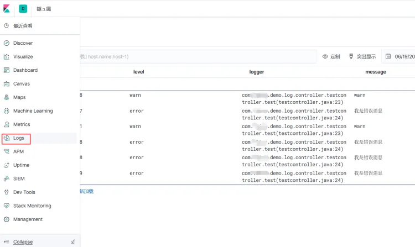
Task: Open the Dev Tools label
Action: (x=24, y=192)
